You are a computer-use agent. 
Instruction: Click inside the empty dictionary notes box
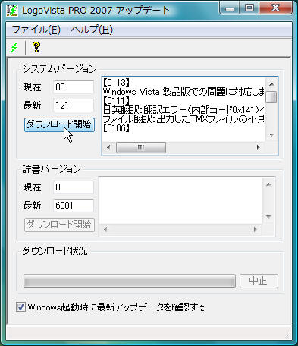click(x=180, y=200)
